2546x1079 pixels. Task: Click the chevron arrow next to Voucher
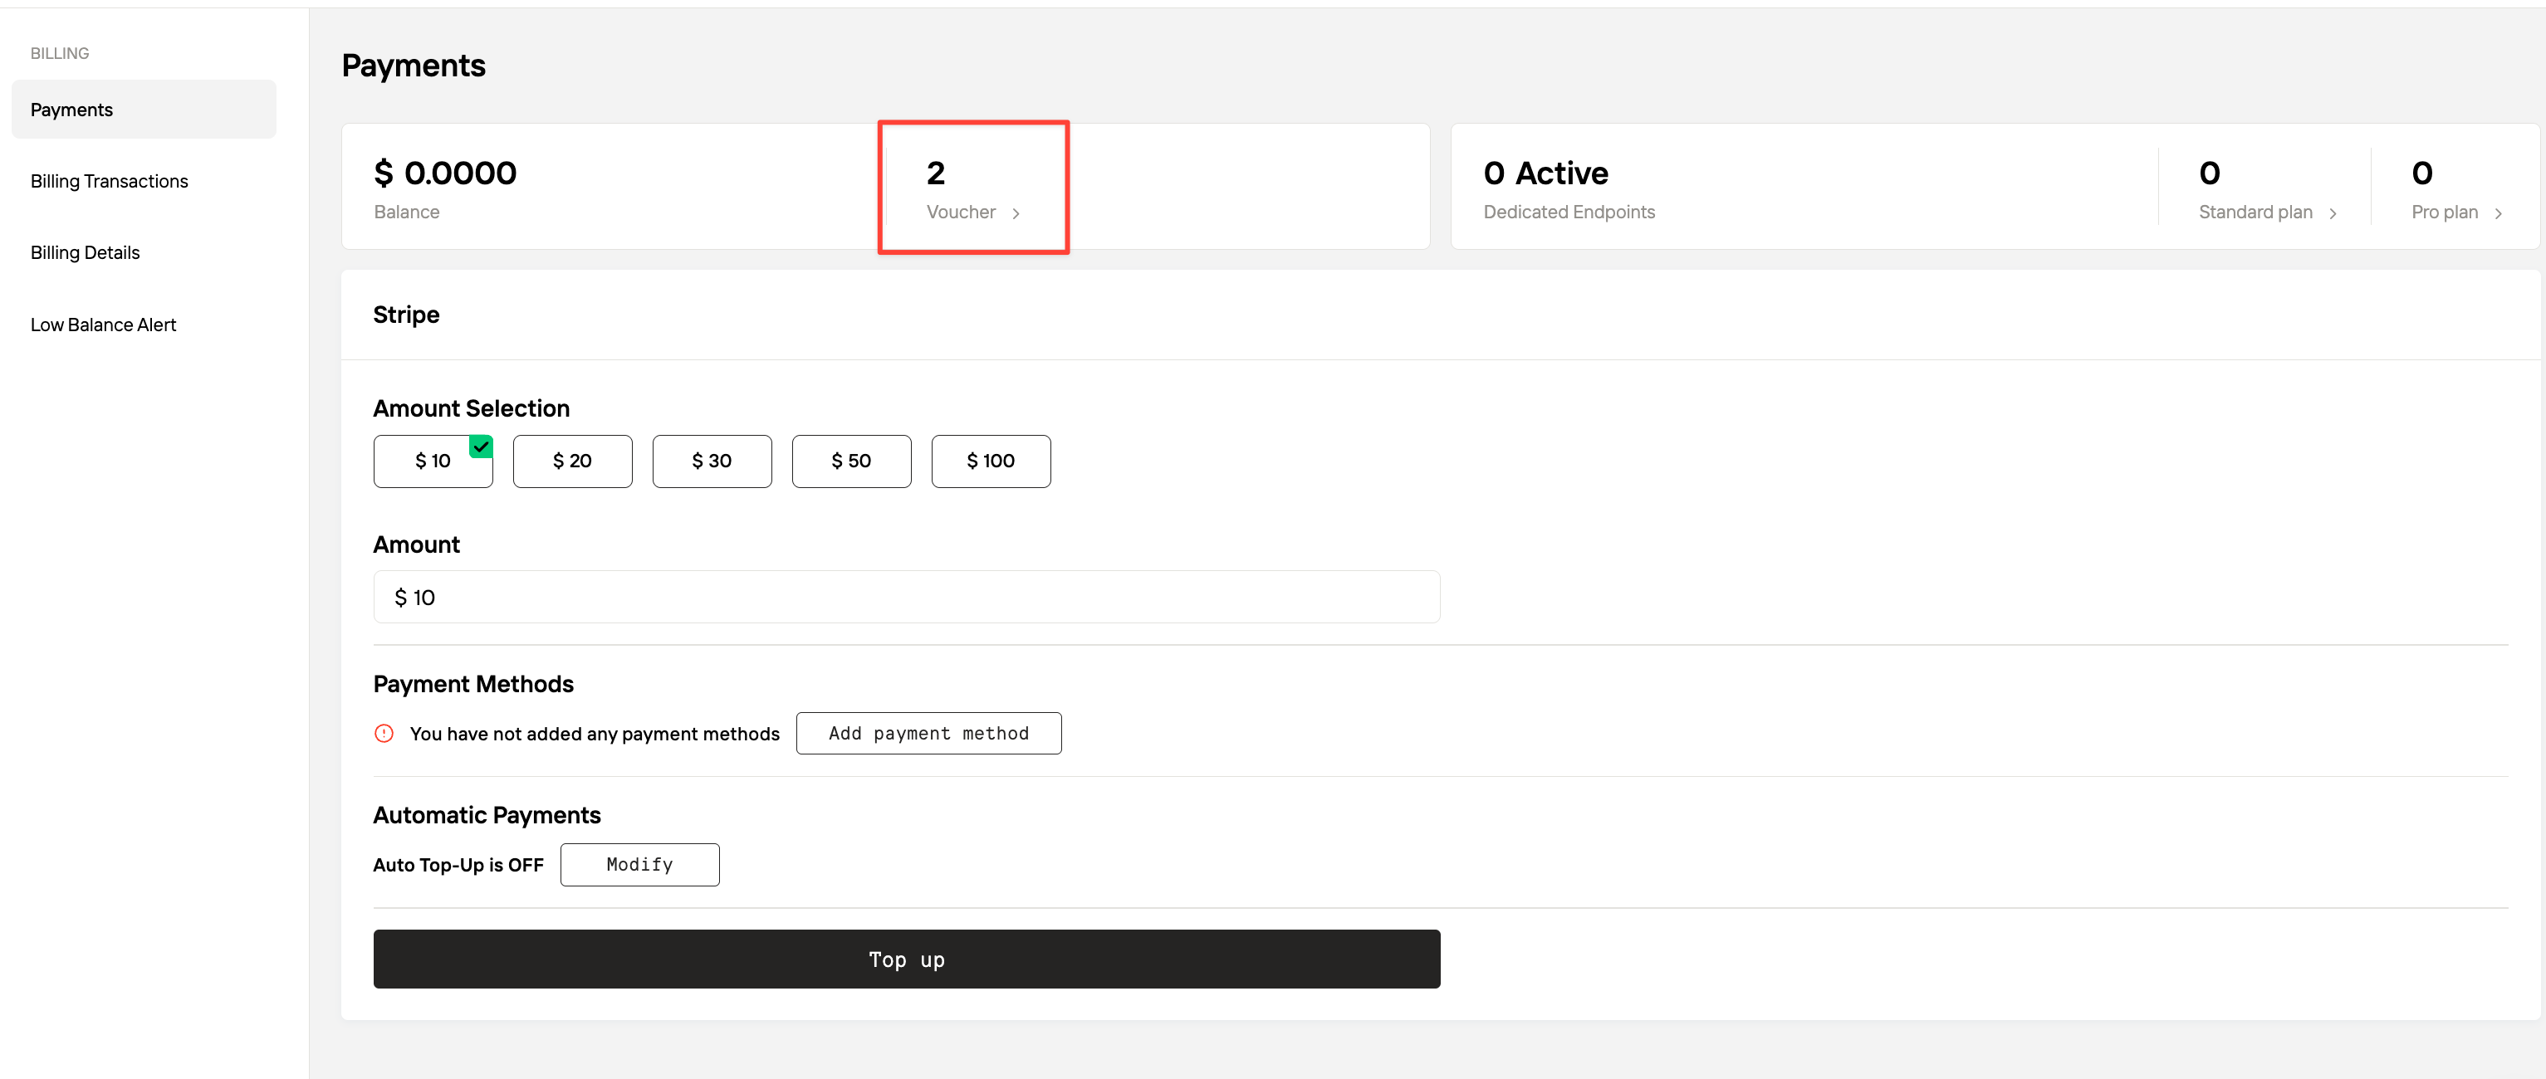click(1015, 213)
